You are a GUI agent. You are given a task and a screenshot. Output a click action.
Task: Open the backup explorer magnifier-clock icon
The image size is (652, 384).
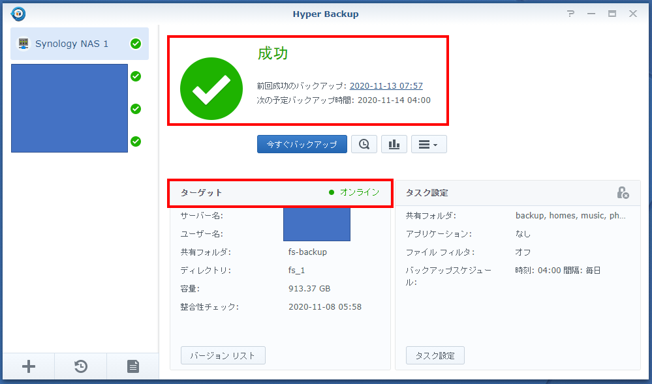pyautogui.click(x=364, y=144)
